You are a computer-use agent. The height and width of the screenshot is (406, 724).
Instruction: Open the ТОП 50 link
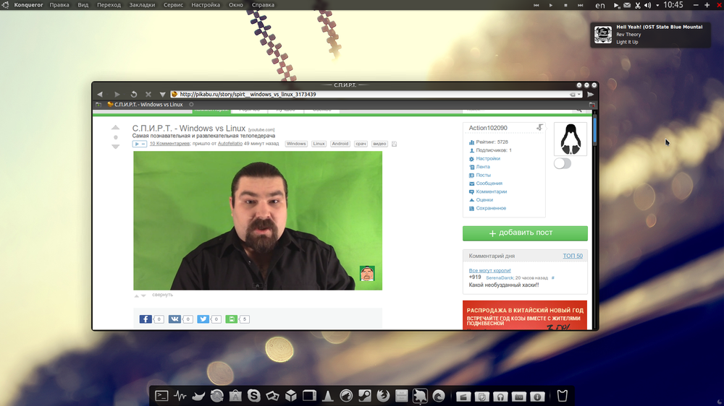click(572, 256)
